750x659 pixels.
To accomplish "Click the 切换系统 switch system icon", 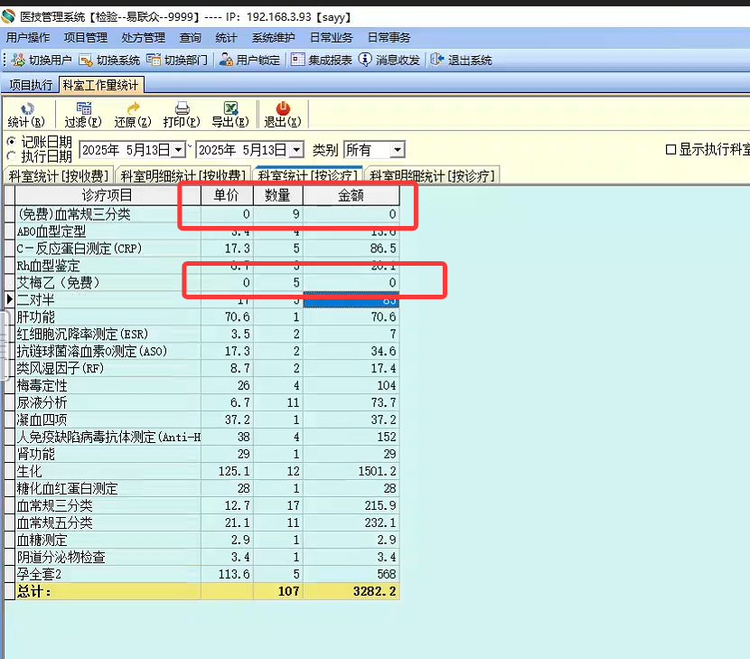I will [x=86, y=60].
